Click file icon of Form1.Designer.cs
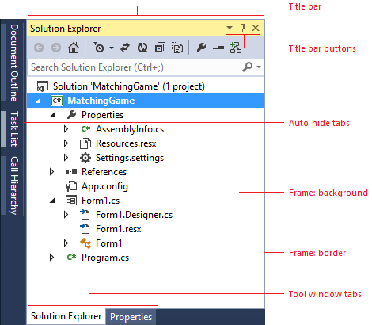Screen dimensions: 372x325 (x=85, y=215)
